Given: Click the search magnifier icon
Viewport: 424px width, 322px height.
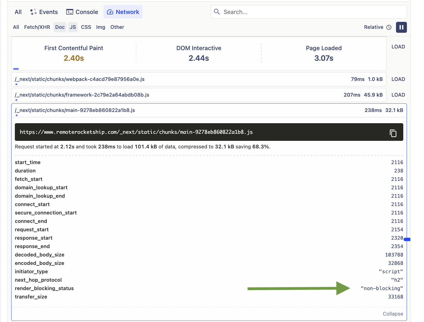Looking at the screenshot, I should pyautogui.click(x=217, y=12).
